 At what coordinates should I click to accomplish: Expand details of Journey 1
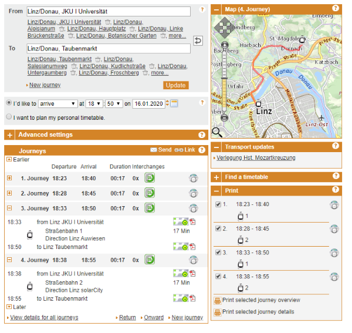[x=9, y=178]
